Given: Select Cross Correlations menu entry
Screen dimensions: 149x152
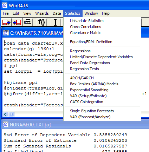Looking at the screenshot, I should click(x=85, y=27).
